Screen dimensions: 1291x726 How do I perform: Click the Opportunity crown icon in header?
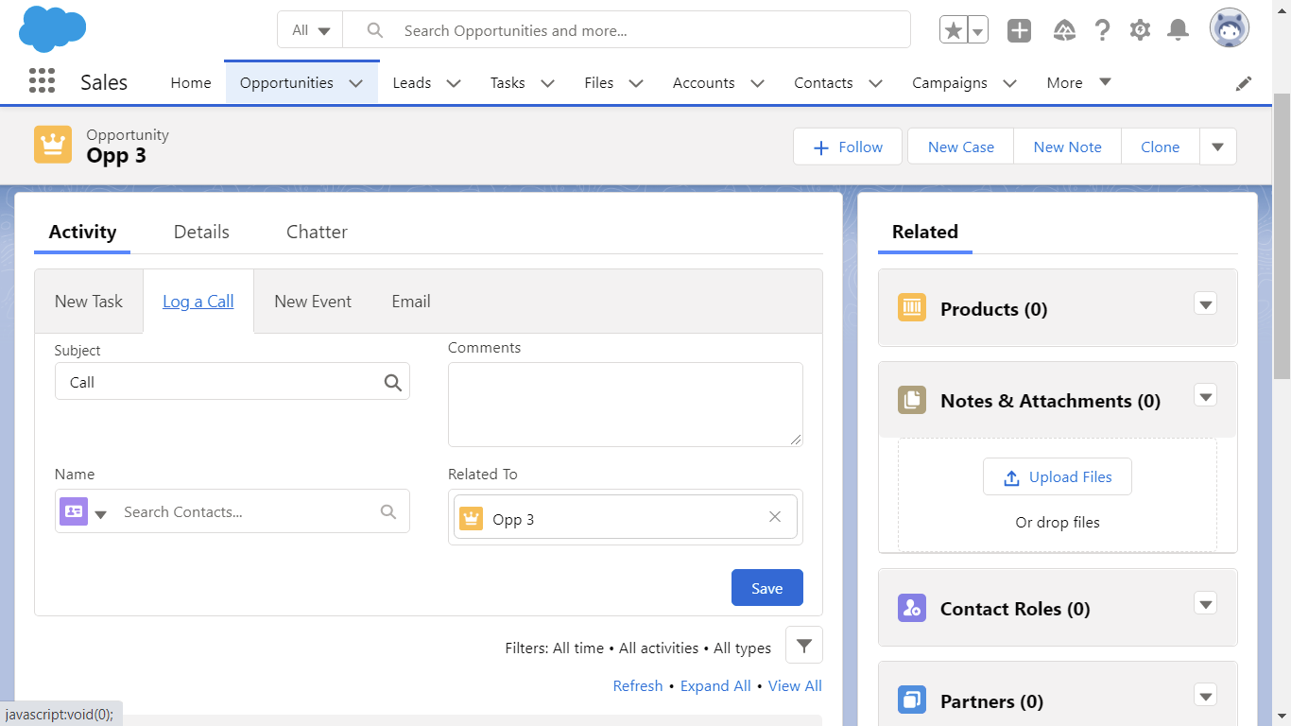(53, 146)
